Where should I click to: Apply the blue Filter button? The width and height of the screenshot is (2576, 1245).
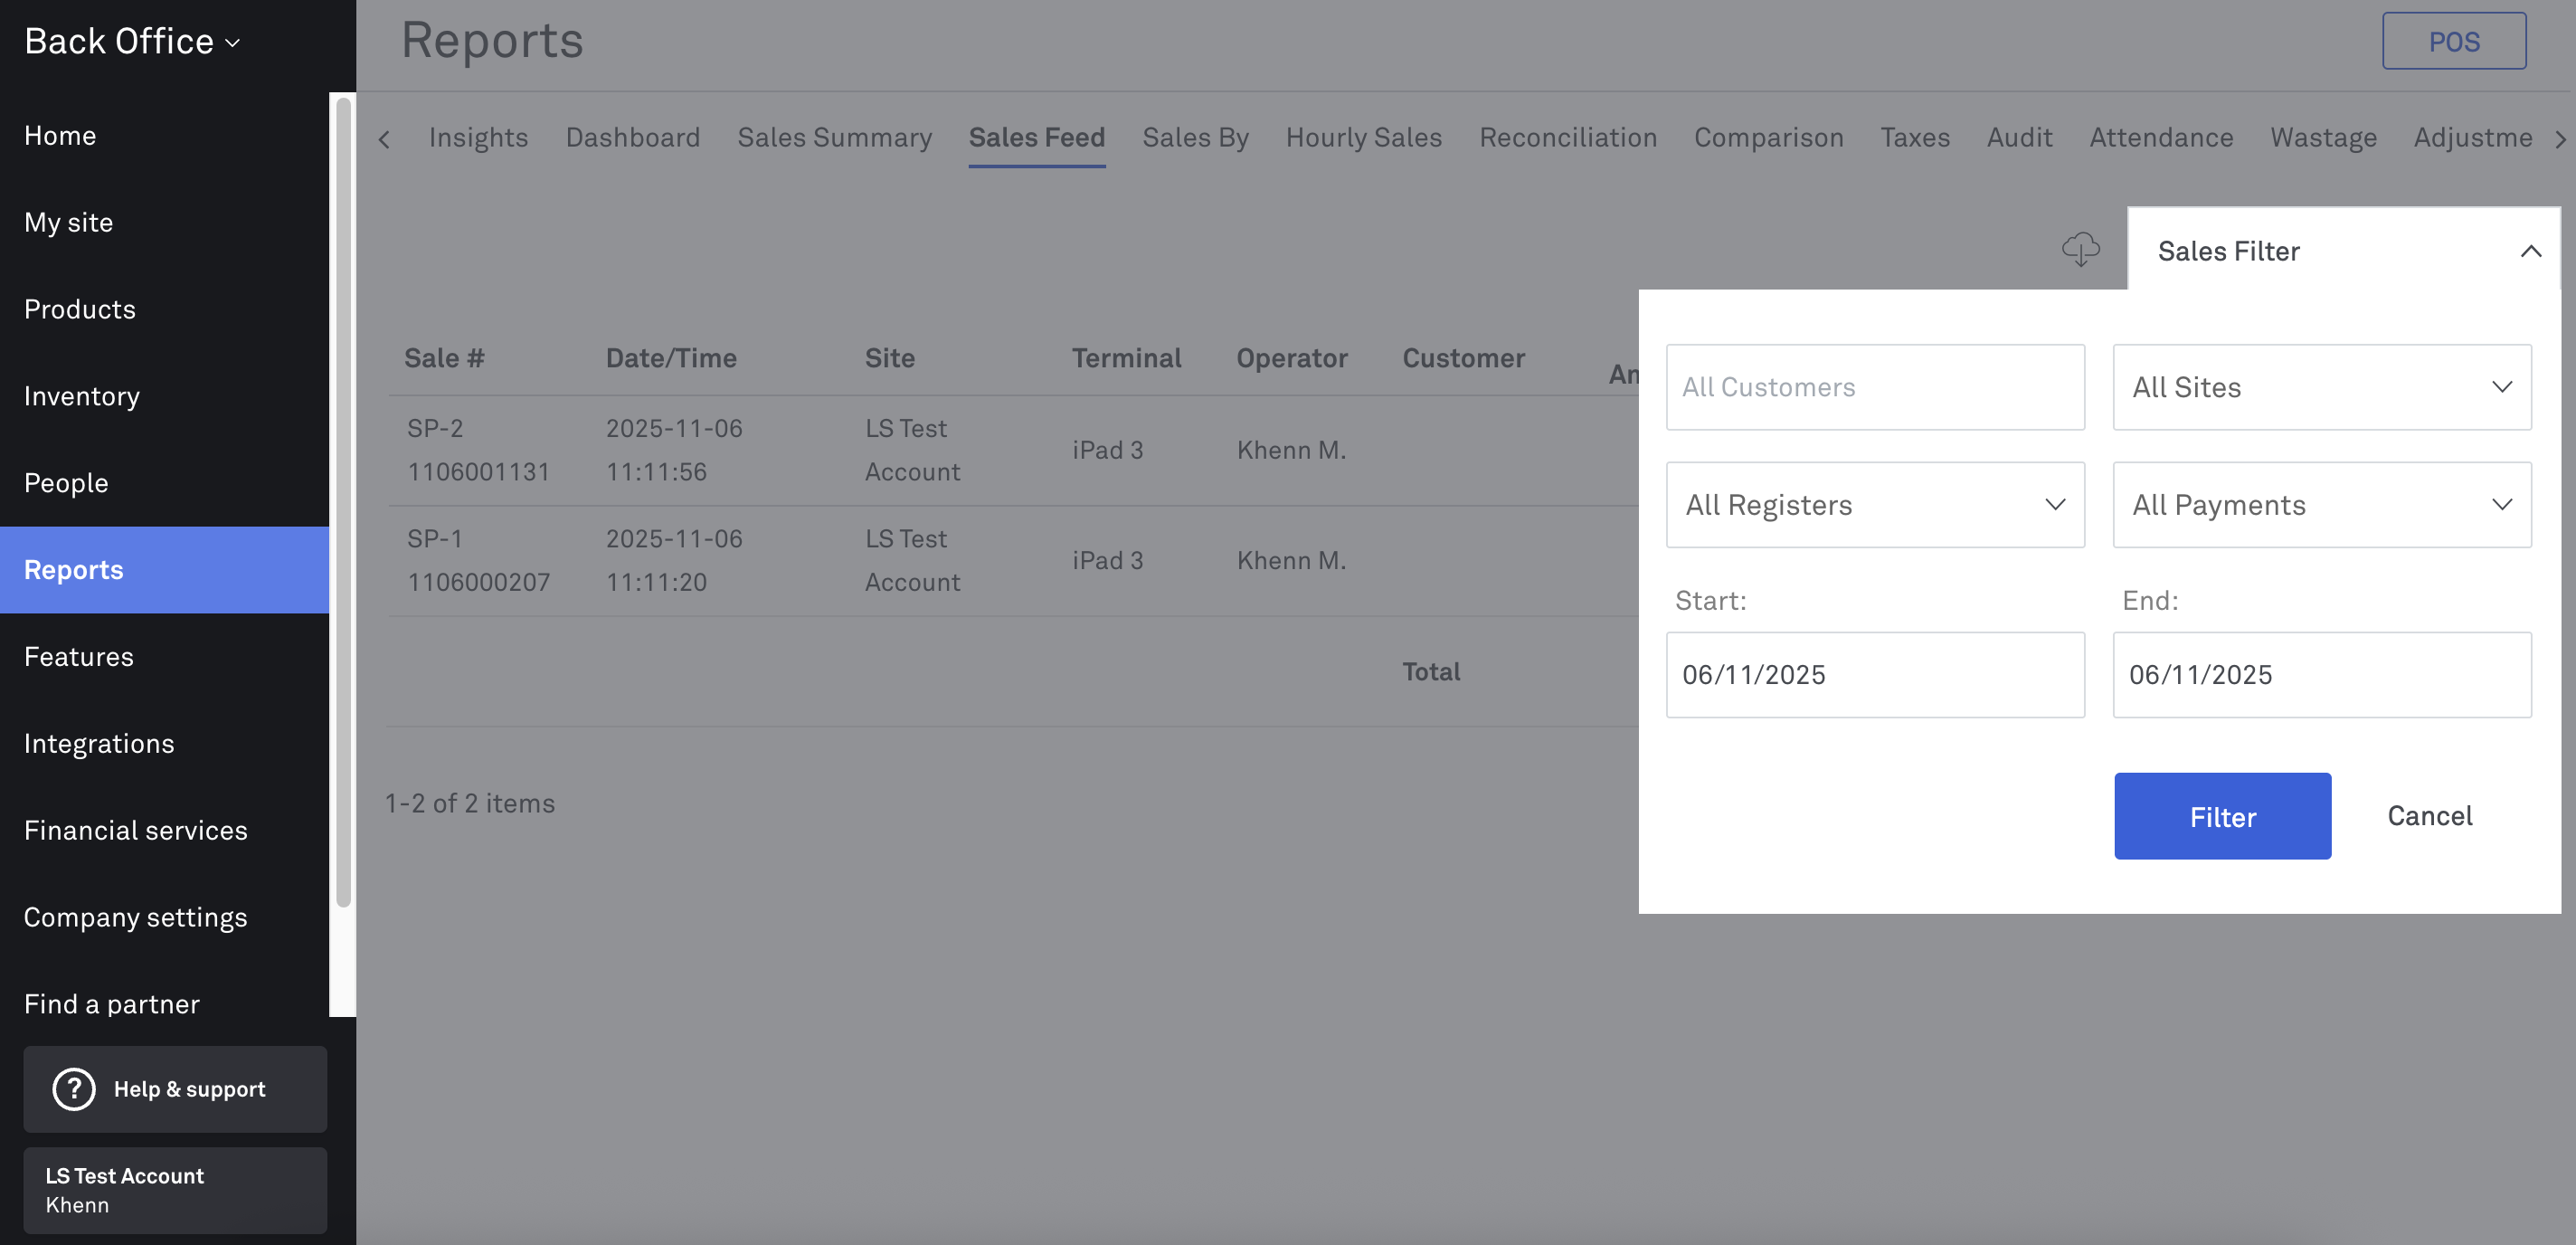2222,815
